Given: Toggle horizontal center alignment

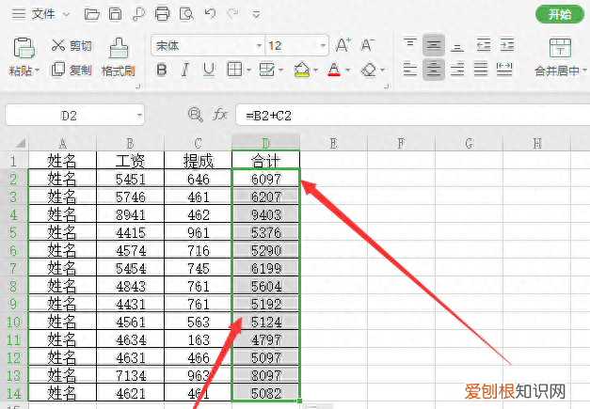Looking at the screenshot, I should pos(434,70).
